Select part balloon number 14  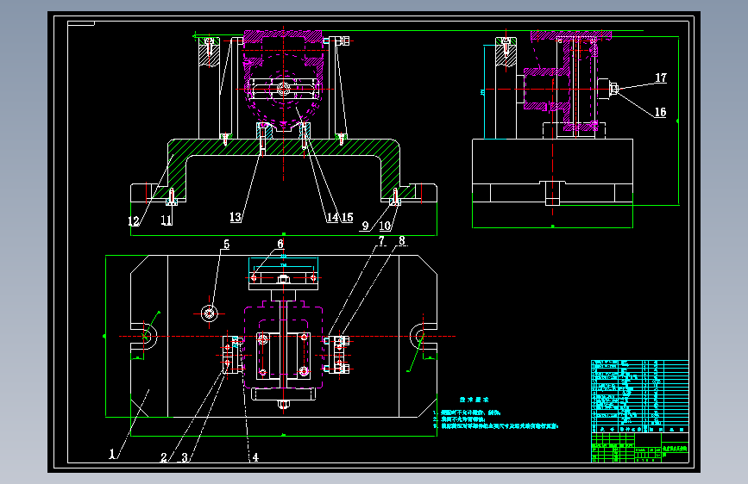click(x=332, y=218)
